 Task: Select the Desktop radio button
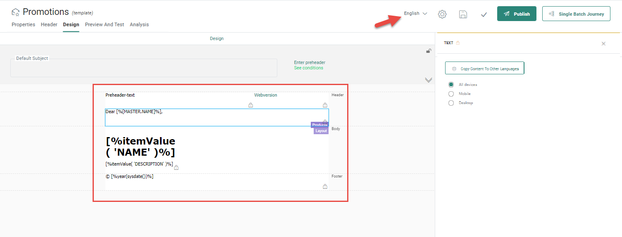point(451,103)
